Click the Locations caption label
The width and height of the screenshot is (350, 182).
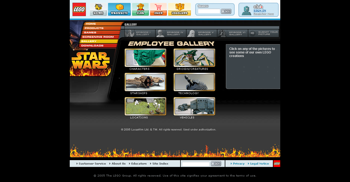point(139,118)
